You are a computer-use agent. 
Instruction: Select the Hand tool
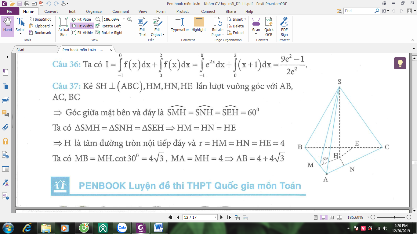pos(8,26)
